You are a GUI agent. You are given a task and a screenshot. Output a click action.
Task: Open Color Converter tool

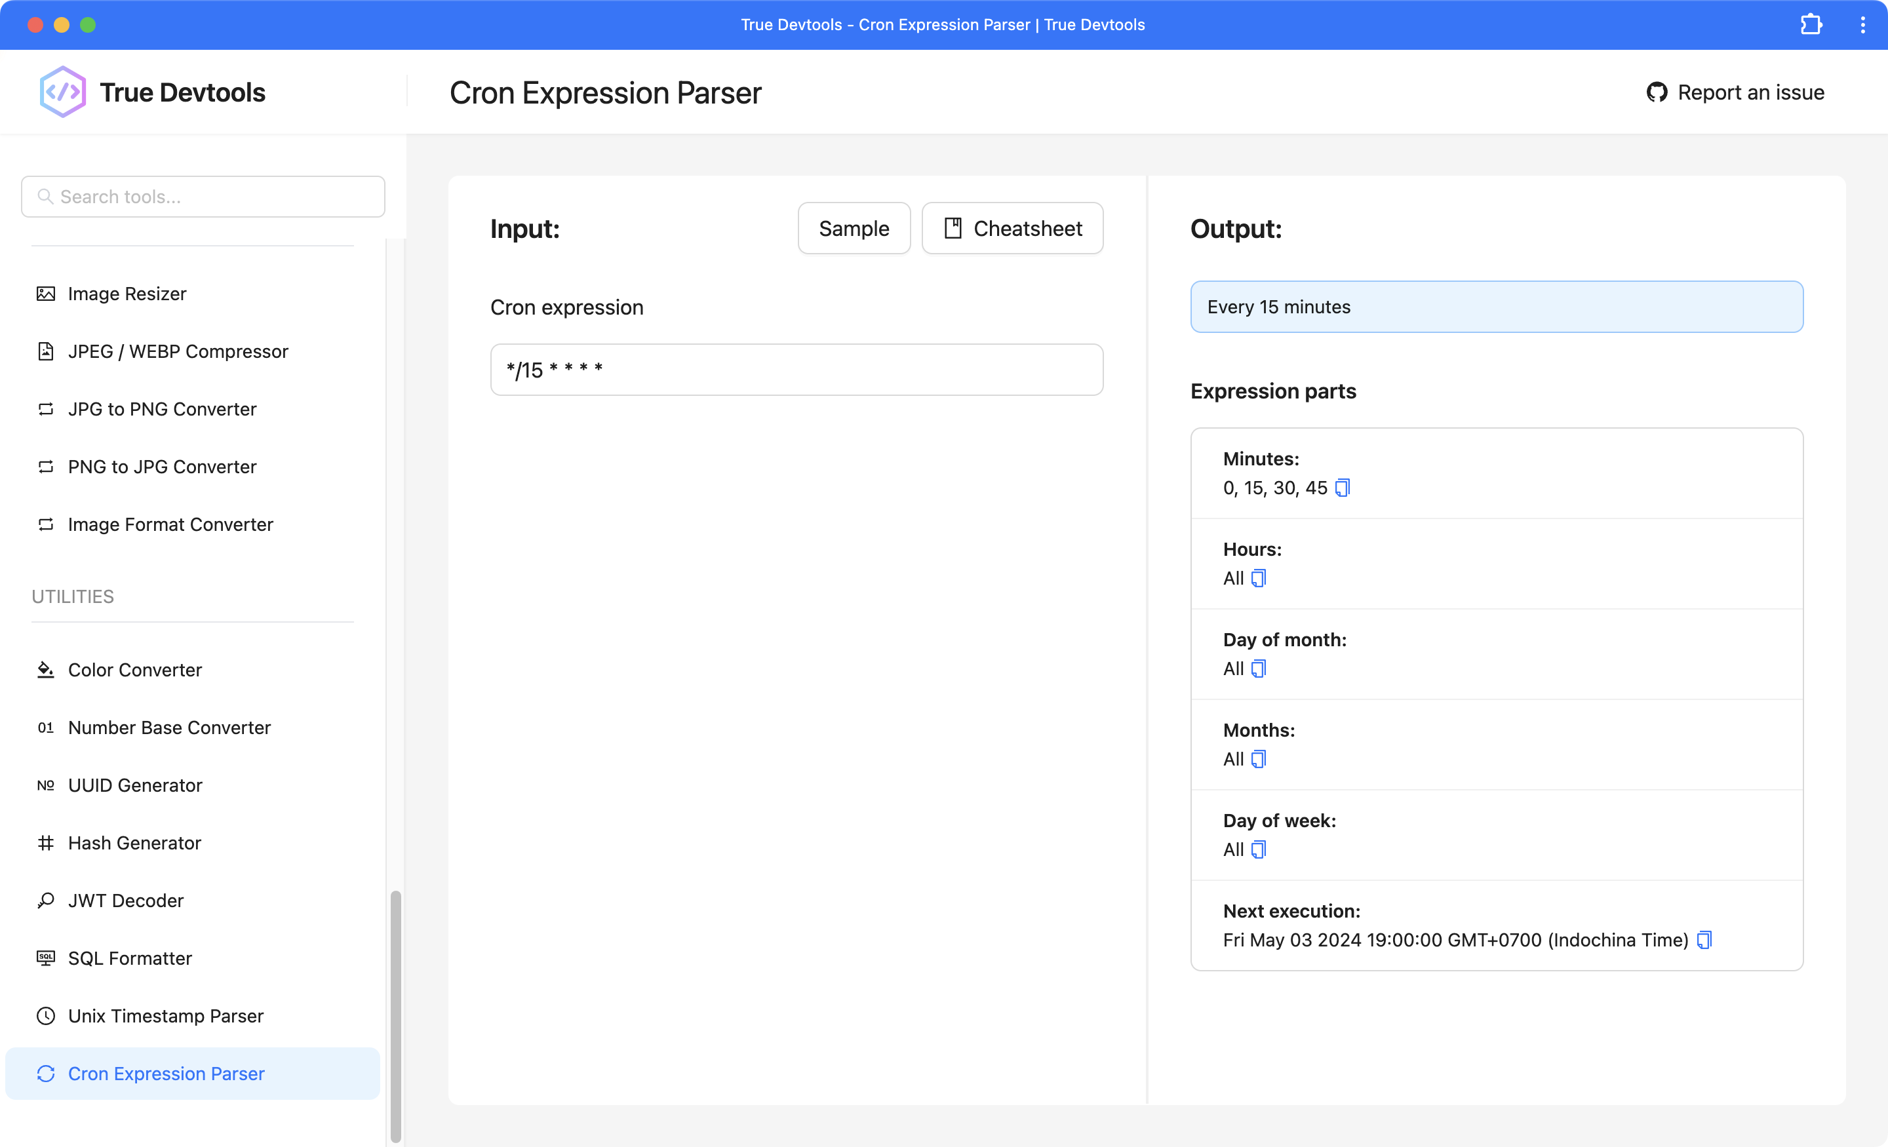pos(191,670)
